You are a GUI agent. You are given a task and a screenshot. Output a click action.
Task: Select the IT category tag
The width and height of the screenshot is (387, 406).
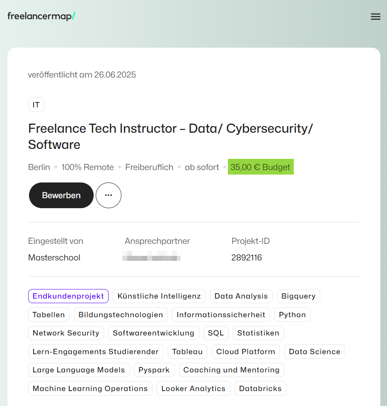pos(36,105)
